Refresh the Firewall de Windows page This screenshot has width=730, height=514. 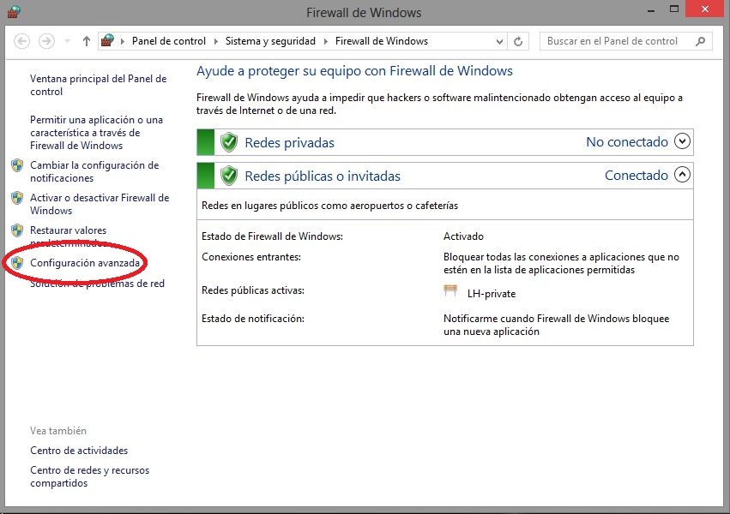tap(518, 41)
